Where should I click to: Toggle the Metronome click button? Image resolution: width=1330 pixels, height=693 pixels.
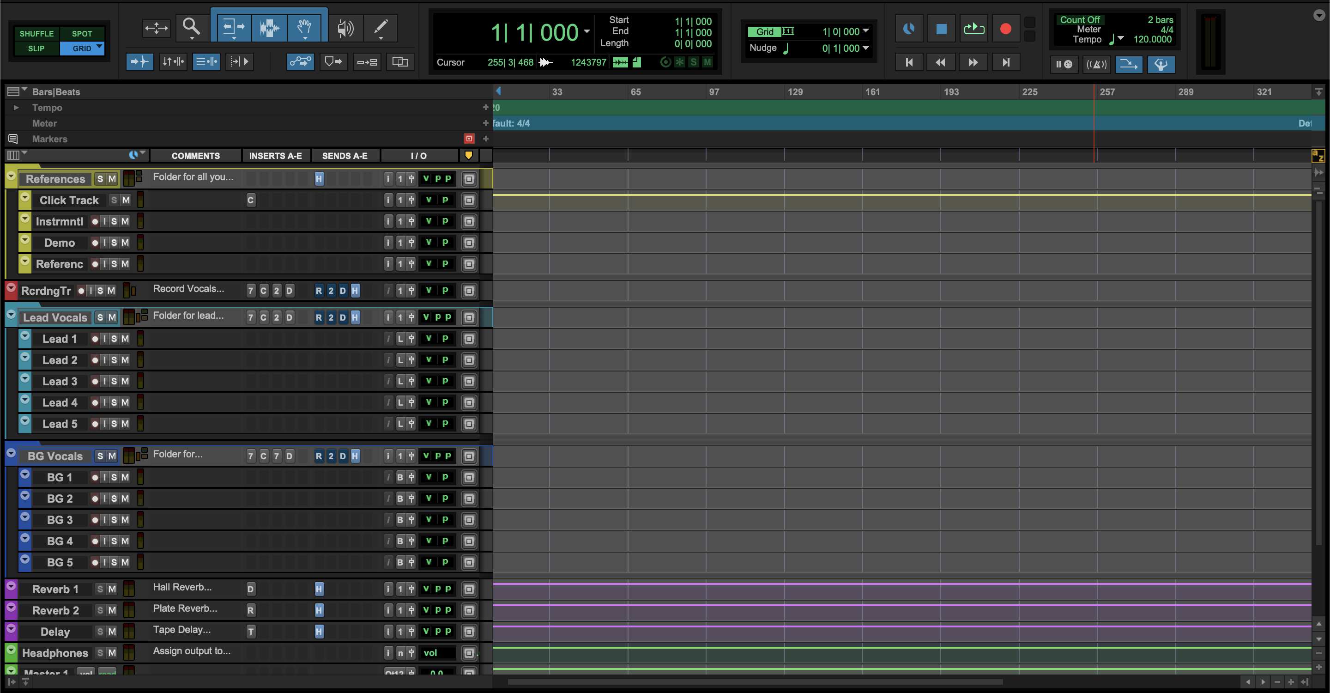(x=1096, y=65)
